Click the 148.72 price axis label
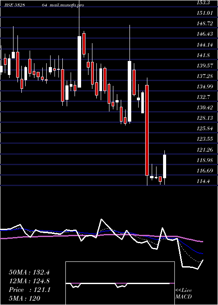 click(204, 24)
